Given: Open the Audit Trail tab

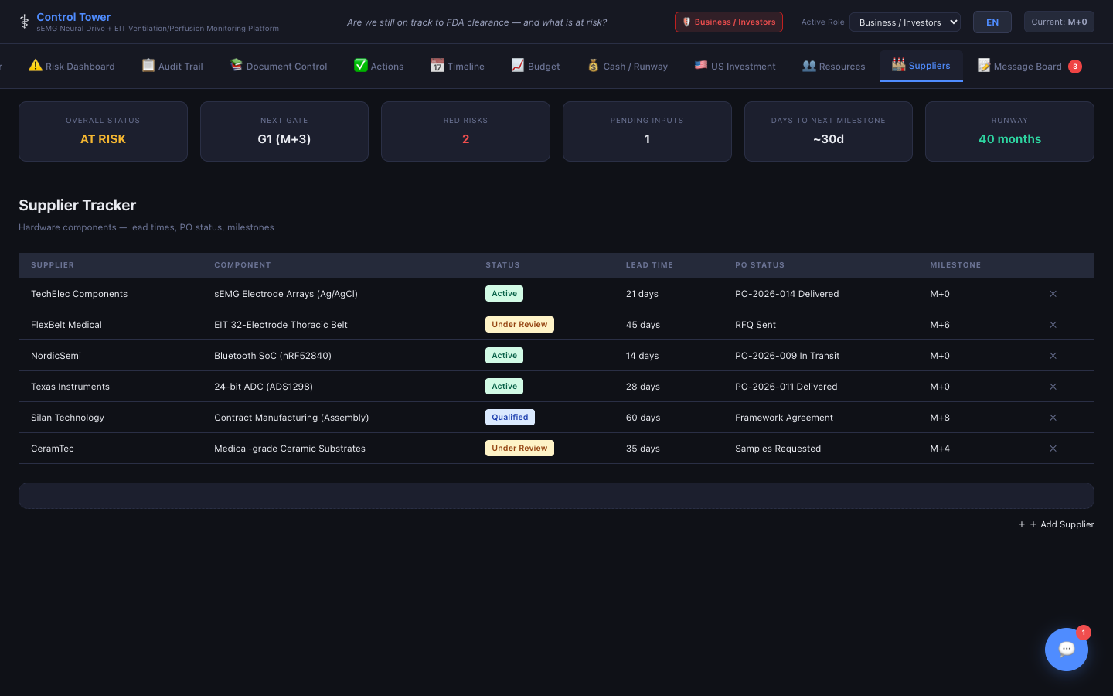Looking at the screenshot, I should pos(172,67).
